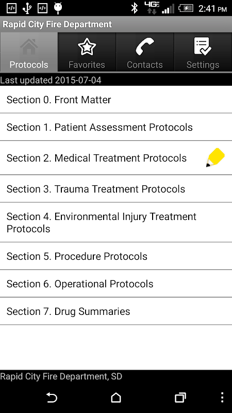This screenshot has height=413, width=232.
Task: Tap the battery charging status icon
Action: point(186,8)
